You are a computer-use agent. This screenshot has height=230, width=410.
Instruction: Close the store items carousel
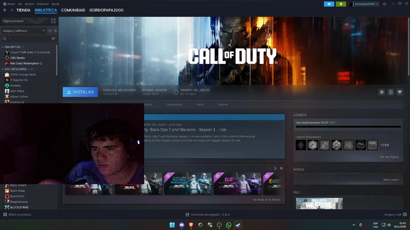tap(281, 168)
